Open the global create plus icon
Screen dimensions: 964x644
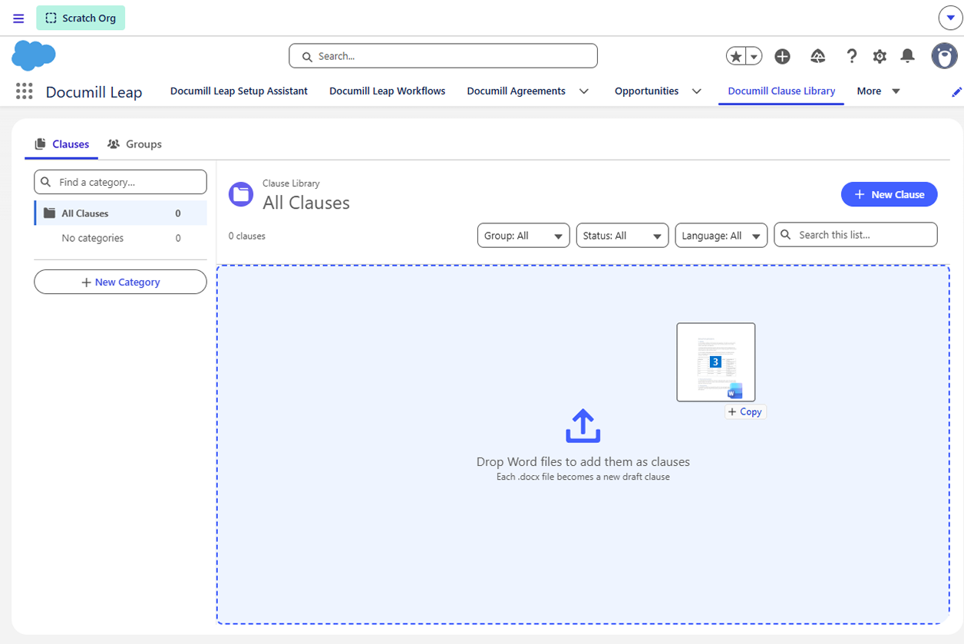(782, 56)
